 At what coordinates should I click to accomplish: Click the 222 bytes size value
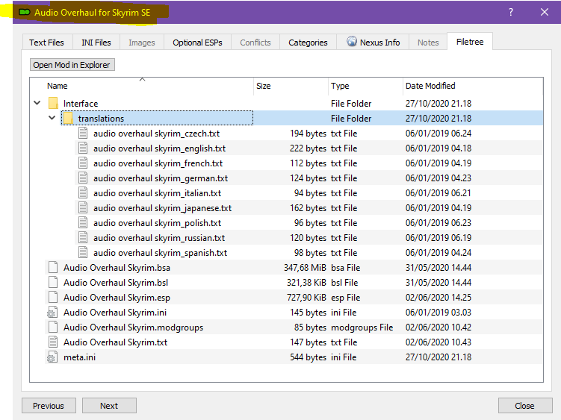point(308,148)
